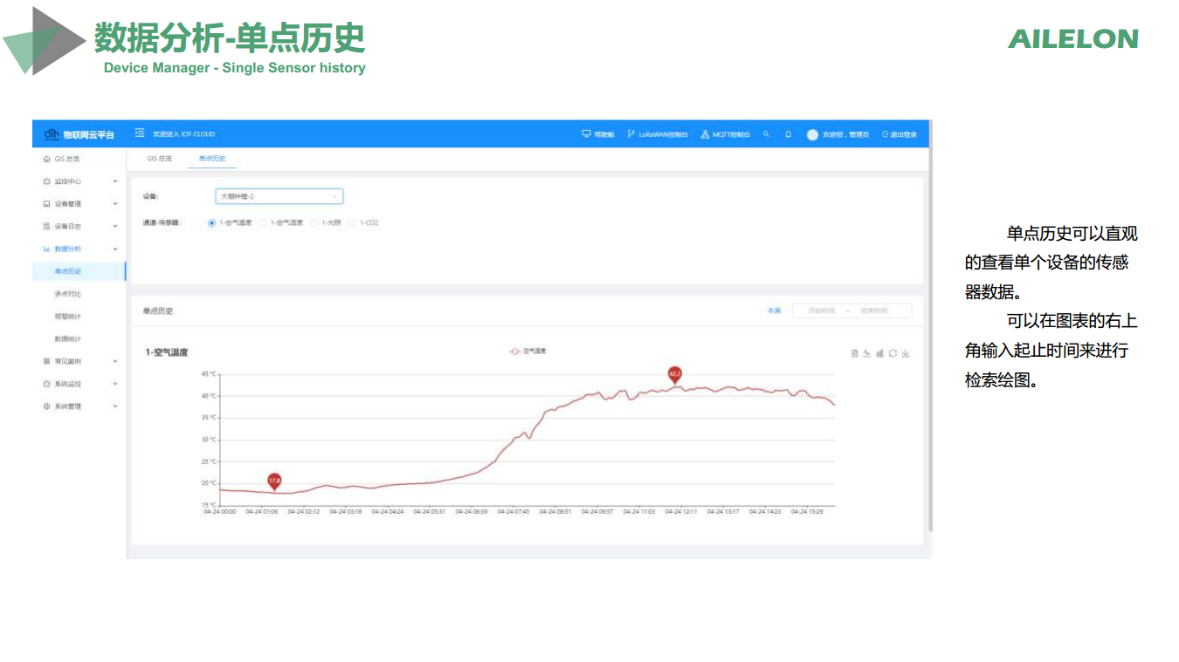Click the 设备日志 document icon in sidebar
Viewport: 1179px width, 662px height.
[x=46, y=226]
